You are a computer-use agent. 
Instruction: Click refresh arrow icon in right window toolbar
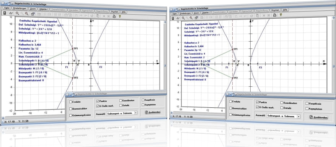[x=251, y=16]
